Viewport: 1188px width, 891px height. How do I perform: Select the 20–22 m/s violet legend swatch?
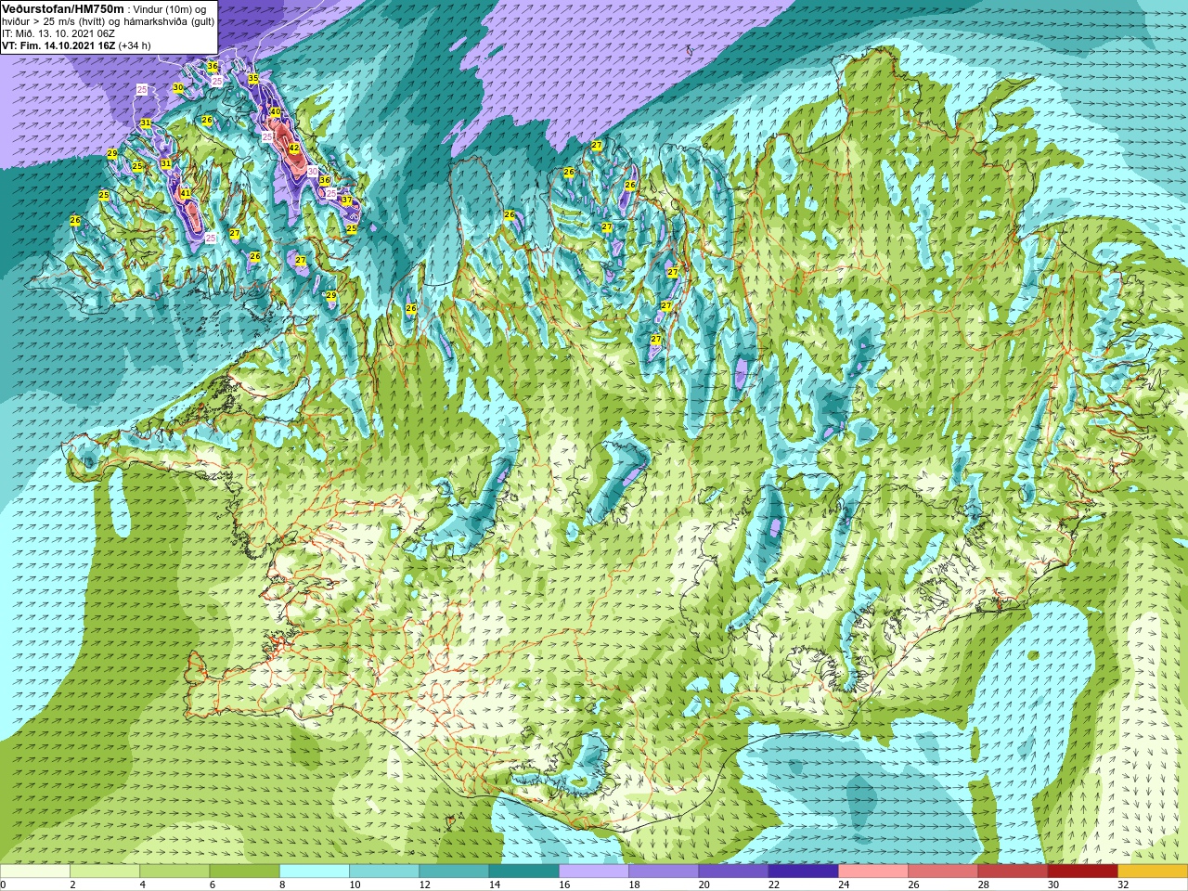[x=733, y=872]
